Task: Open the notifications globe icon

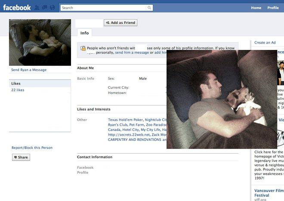Action: [x=52, y=8]
